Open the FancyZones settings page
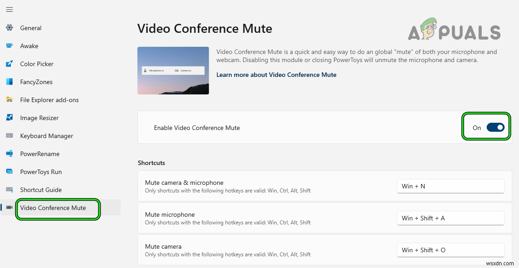The width and height of the screenshot is (519, 268). pyautogui.click(x=36, y=82)
